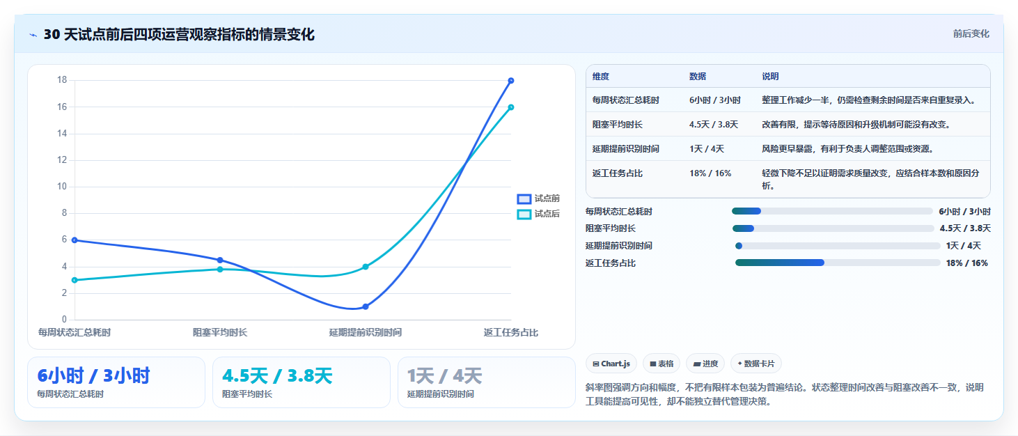Click the 前后变化 label in header
This screenshot has height=436, width=1018.
coord(971,34)
